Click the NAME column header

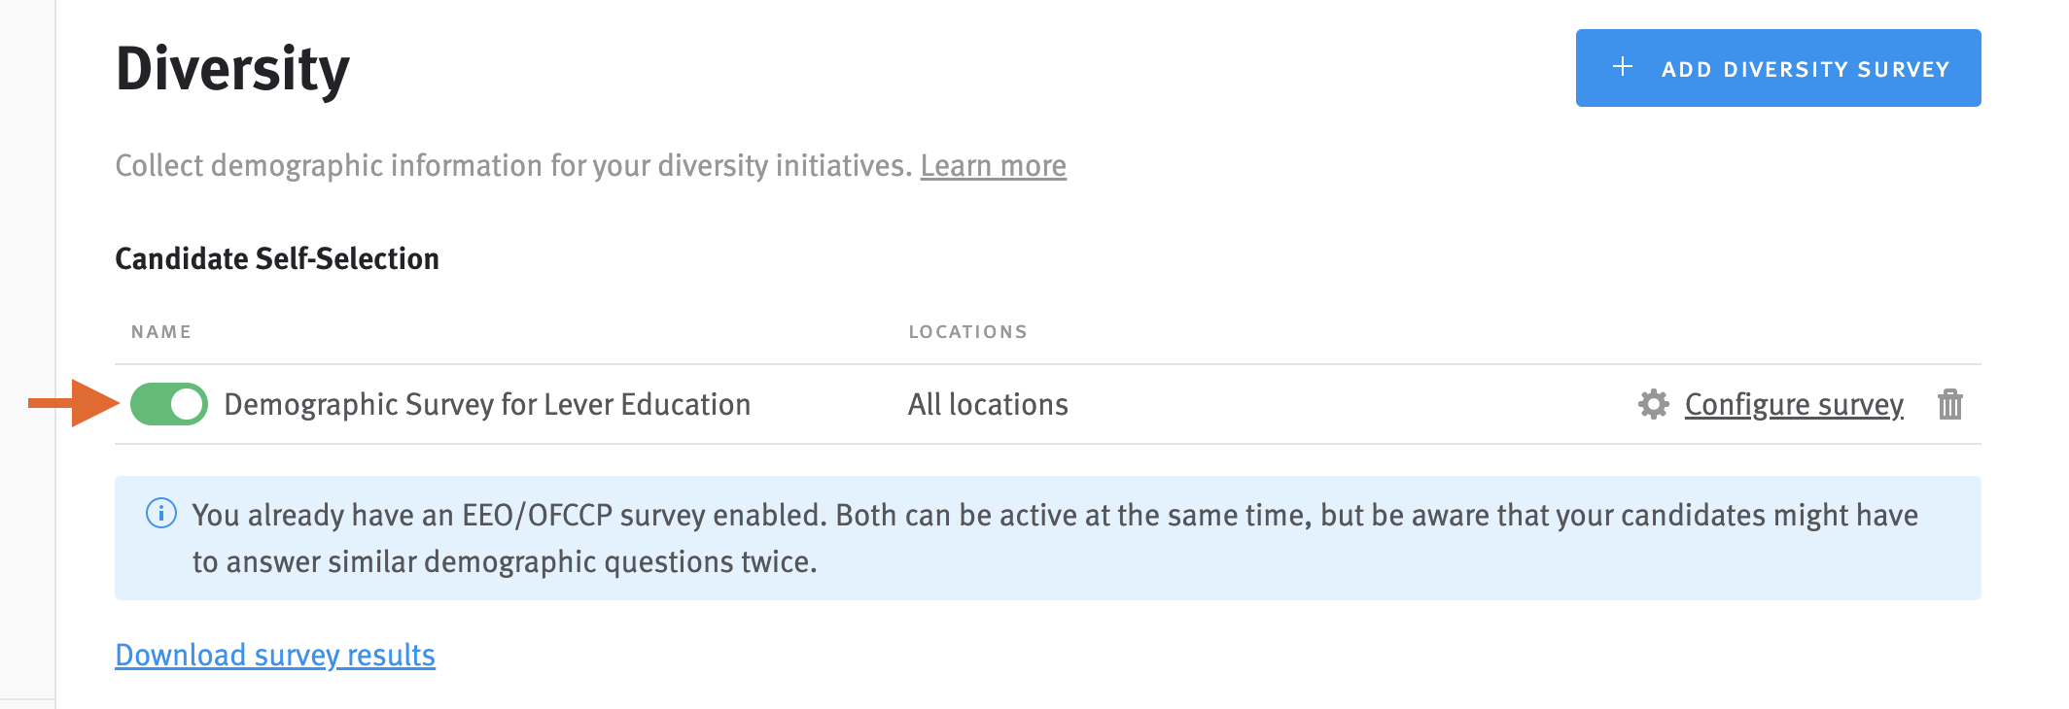161,331
